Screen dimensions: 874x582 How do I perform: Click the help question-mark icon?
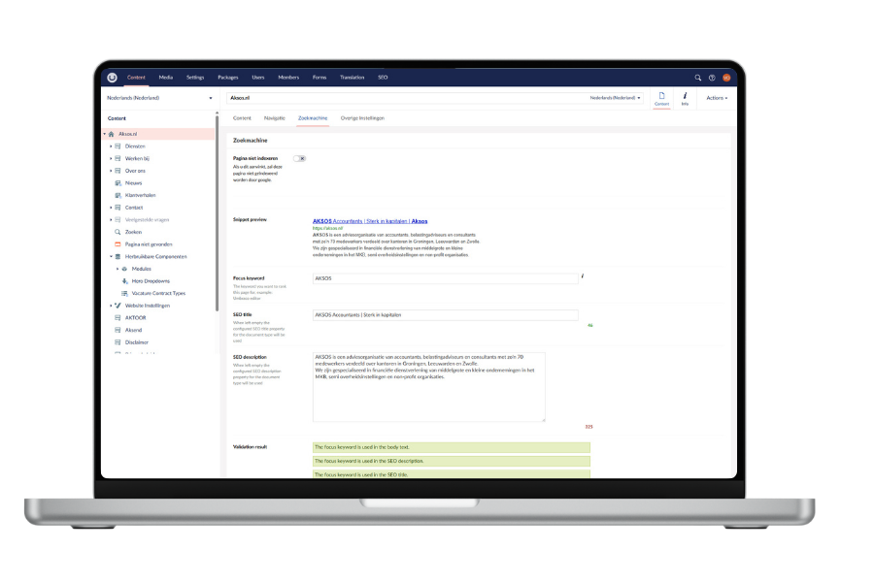[x=712, y=77]
